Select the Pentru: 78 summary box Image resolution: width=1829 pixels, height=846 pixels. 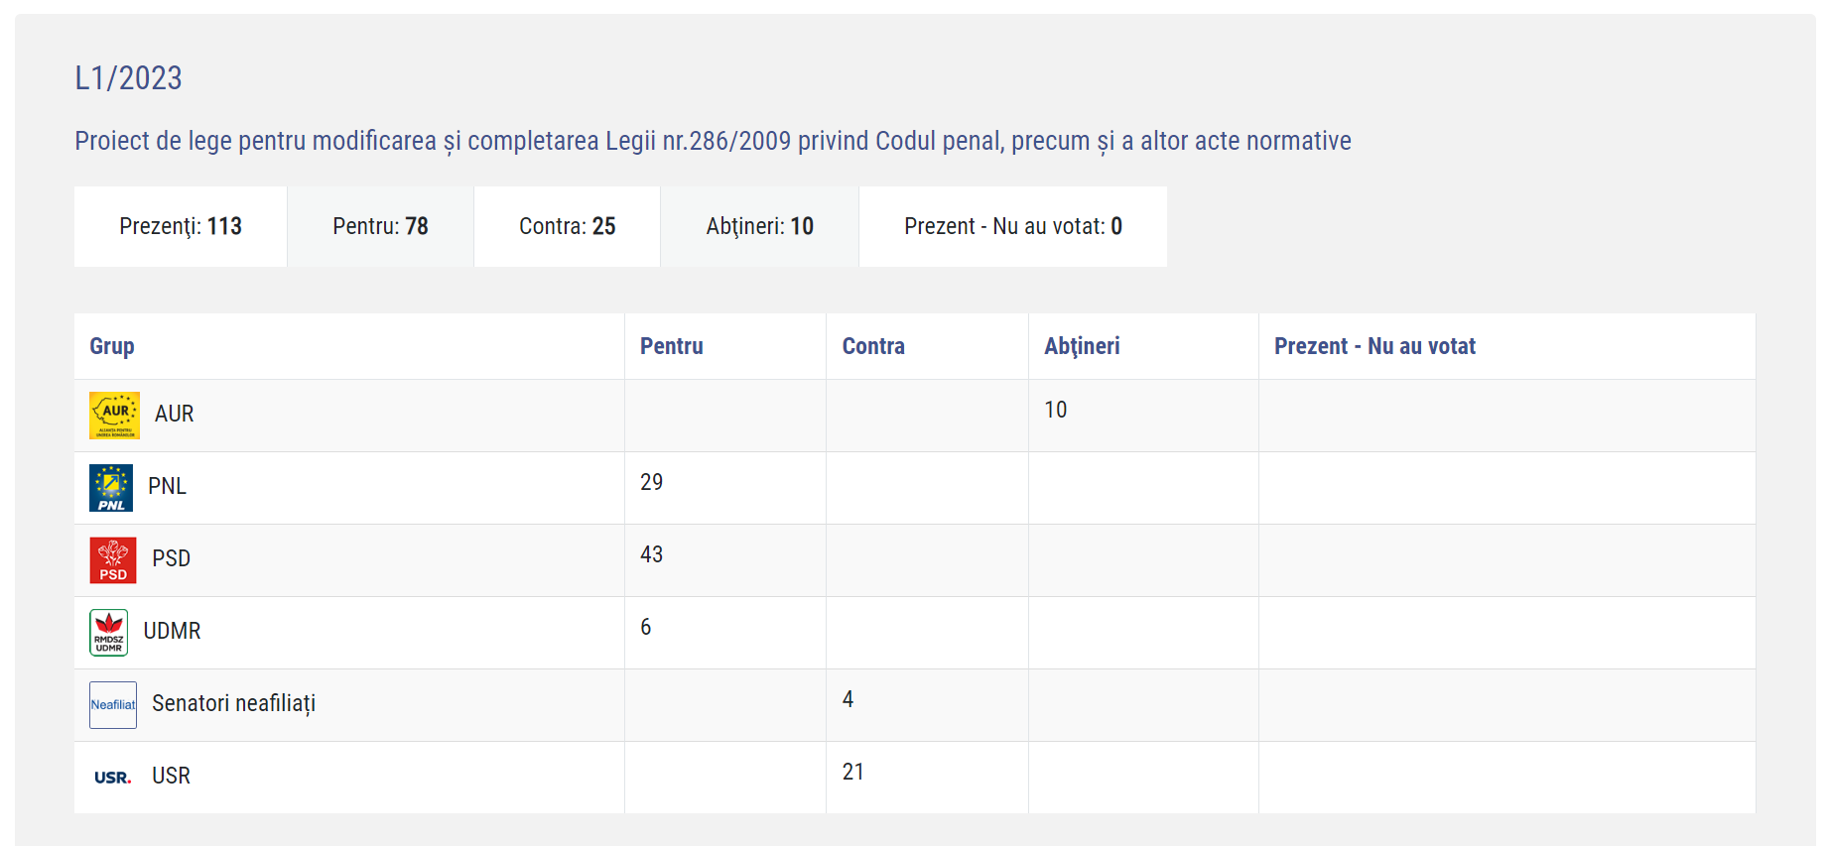click(x=381, y=226)
